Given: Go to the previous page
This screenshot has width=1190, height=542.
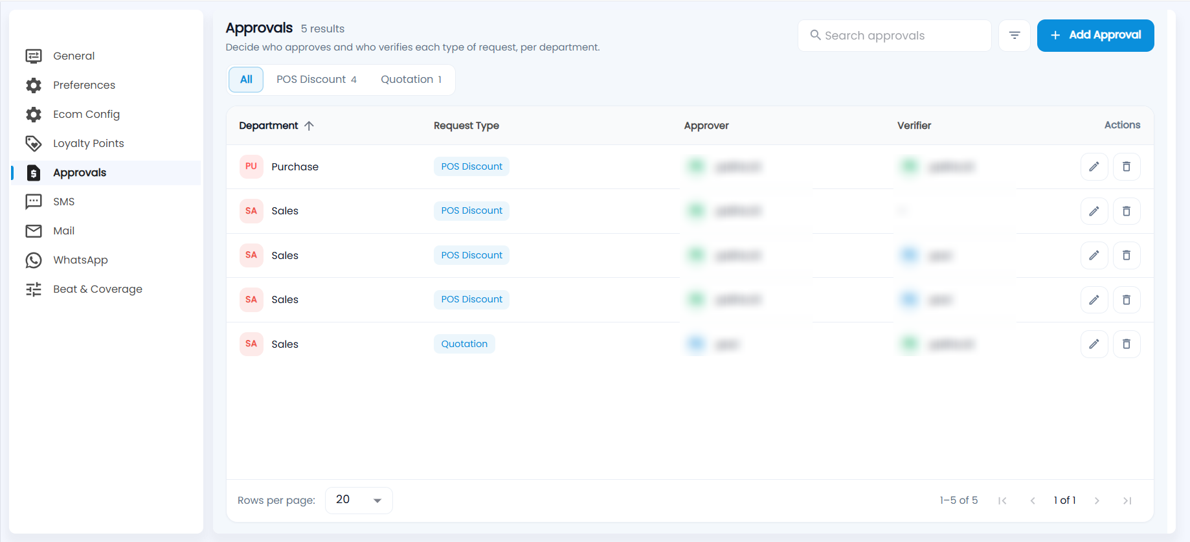Looking at the screenshot, I should pos(1033,501).
